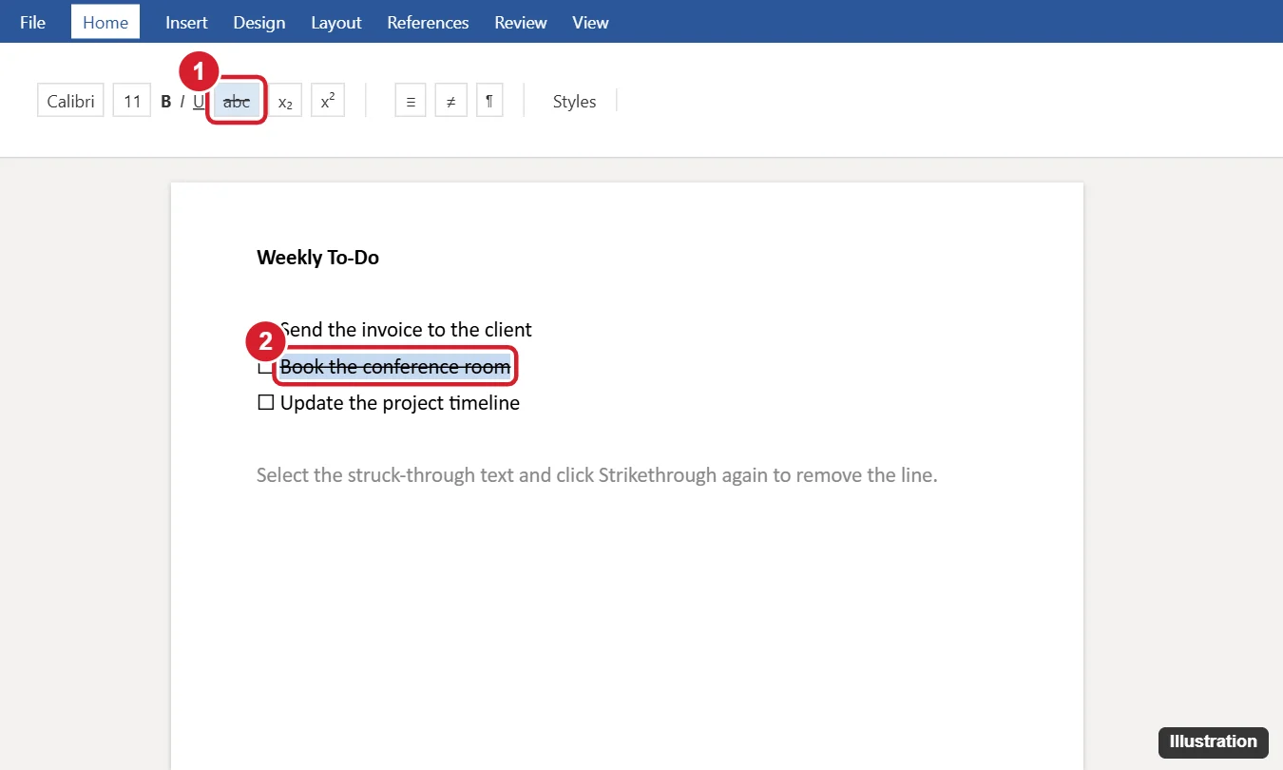Toggle Italic formatting
1283x770 pixels.
pos(182,102)
